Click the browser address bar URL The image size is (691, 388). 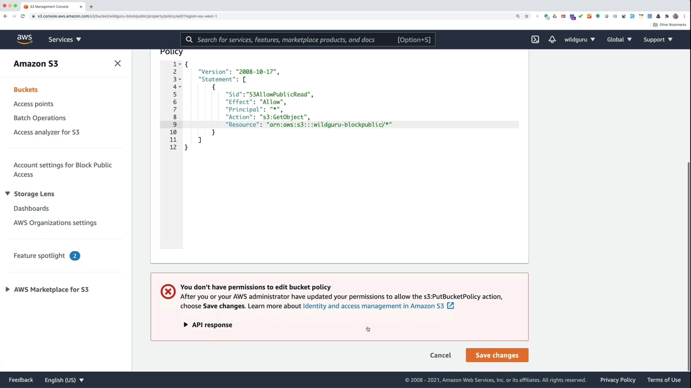pyautogui.click(x=127, y=16)
